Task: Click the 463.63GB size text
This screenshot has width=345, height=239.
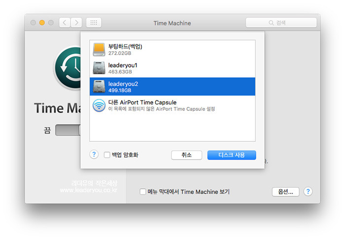Action: 120,72
